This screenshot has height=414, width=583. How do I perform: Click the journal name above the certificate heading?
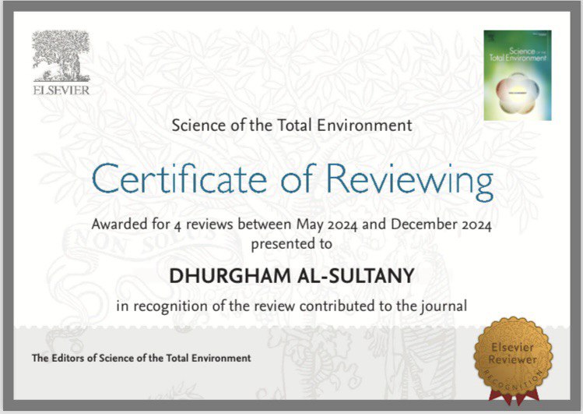pos(292,126)
